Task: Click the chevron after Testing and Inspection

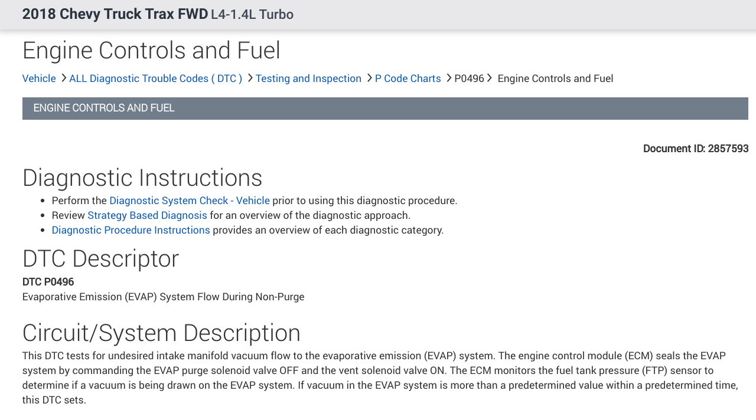Action: [369, 78]
